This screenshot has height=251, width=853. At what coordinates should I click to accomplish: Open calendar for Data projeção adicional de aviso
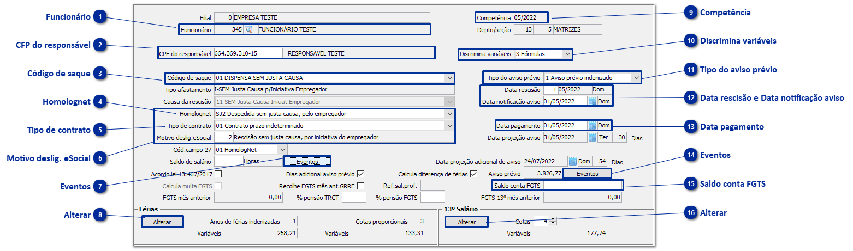pos(573,162)
